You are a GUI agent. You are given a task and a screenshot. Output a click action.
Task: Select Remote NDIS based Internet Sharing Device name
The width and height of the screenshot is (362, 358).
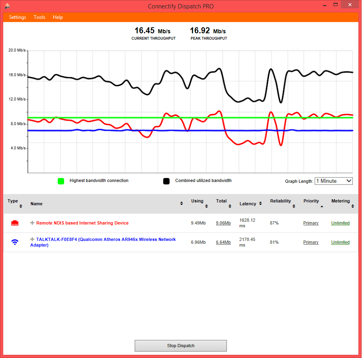(x=83, y=223)
